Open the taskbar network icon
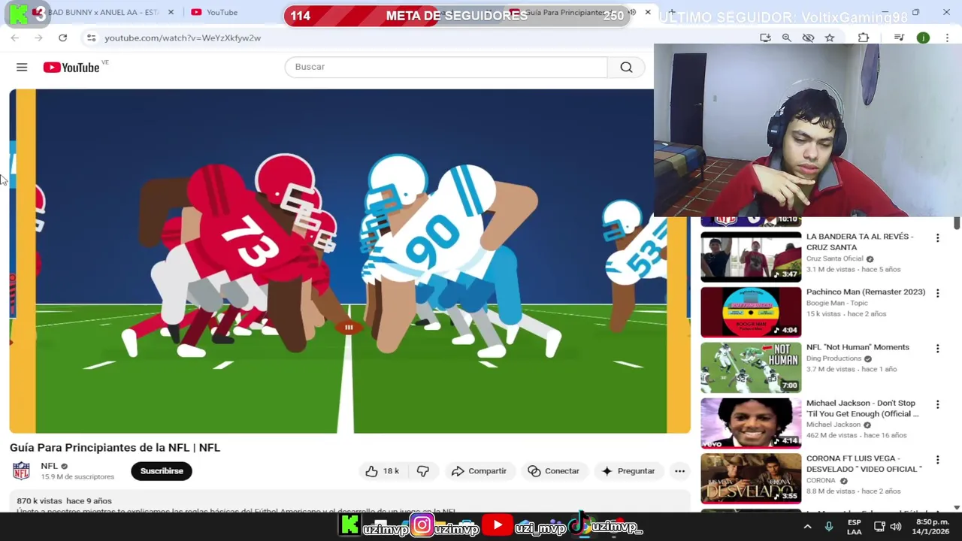The image size is (962, 541). pos(878,527)
